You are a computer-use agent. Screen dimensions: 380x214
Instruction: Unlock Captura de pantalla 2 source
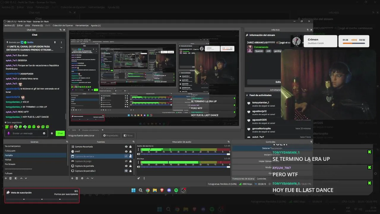130,171
